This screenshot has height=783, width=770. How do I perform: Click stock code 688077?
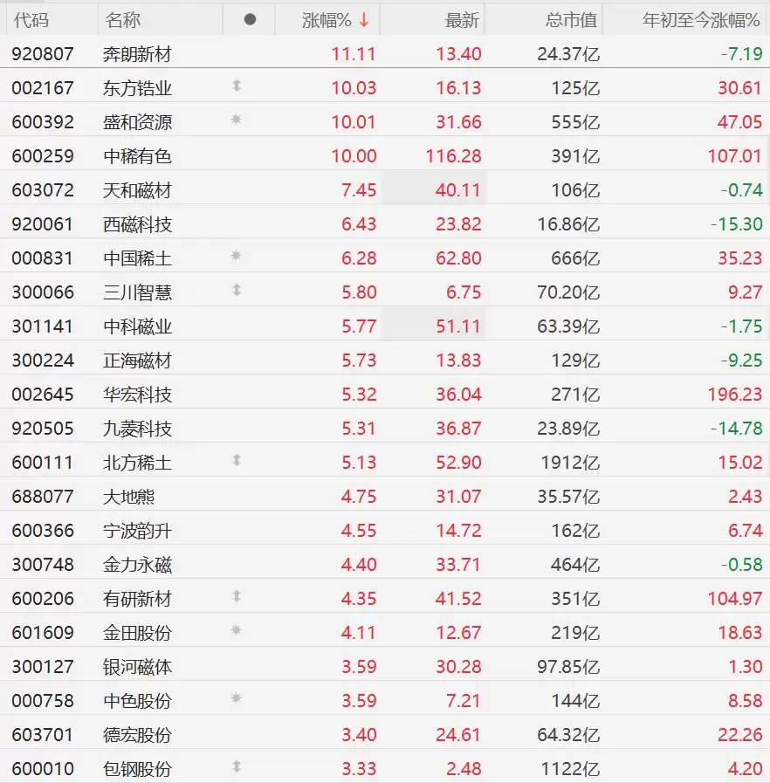click(43, 497)
